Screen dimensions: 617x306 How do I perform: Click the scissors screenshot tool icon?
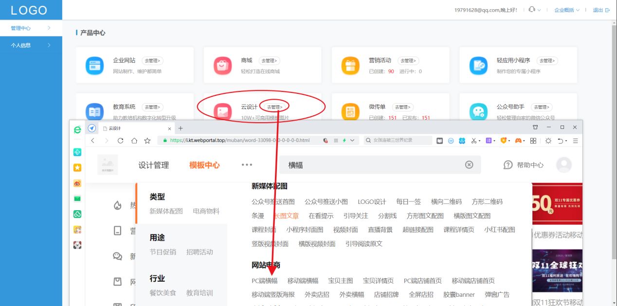coord(474,141)
